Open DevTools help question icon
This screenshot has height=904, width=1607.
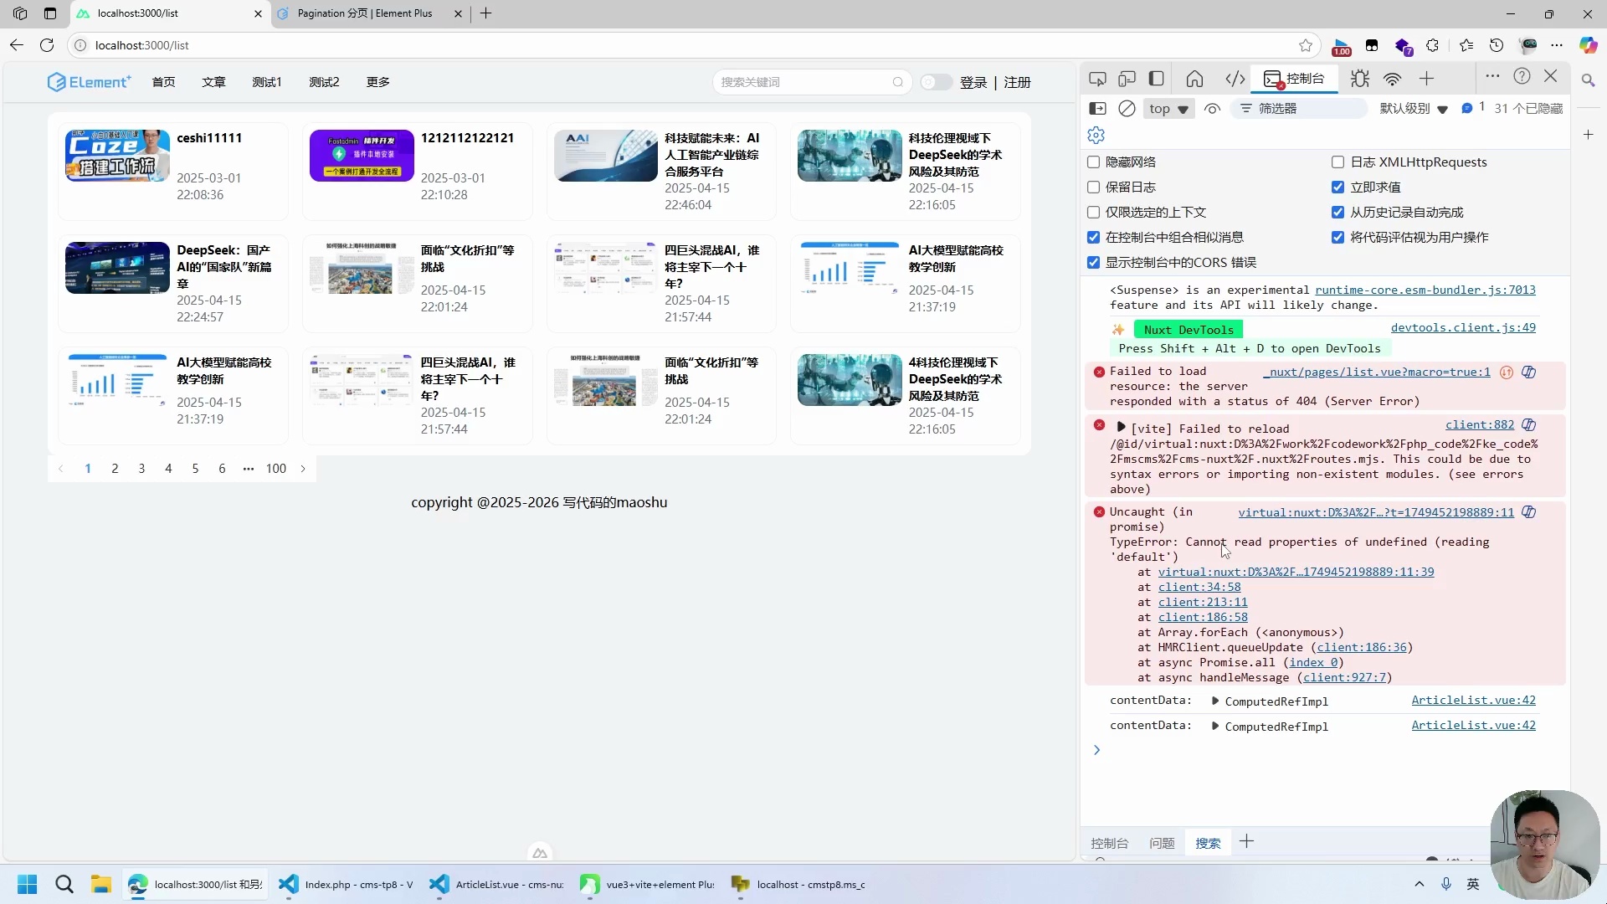[x=1522, y=76]
